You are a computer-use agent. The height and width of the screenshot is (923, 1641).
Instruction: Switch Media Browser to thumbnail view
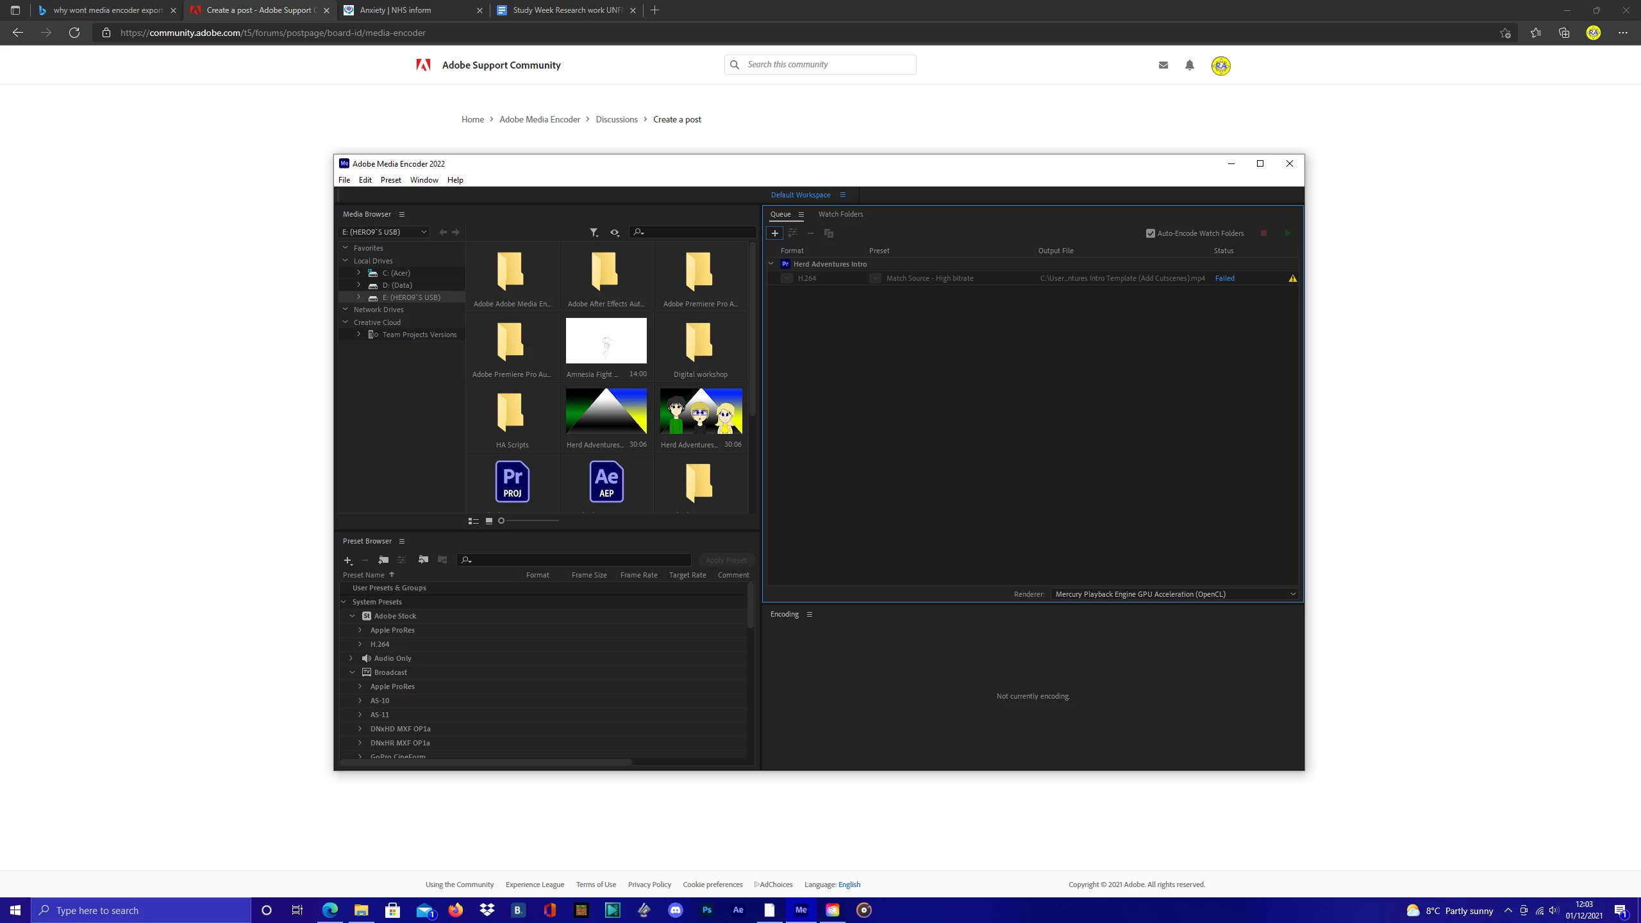pyautogui.click(x=489, y=521)
